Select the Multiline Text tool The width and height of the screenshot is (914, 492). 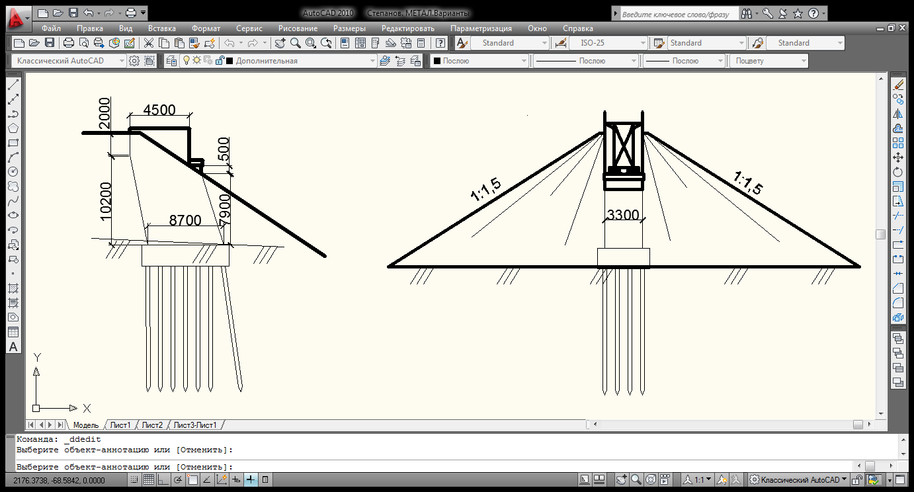point(13,347)
